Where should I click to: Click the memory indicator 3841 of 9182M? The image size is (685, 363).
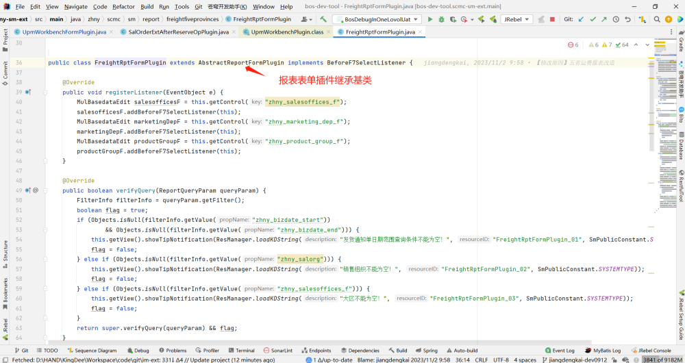pyautogui.click(x=662, y=360)
